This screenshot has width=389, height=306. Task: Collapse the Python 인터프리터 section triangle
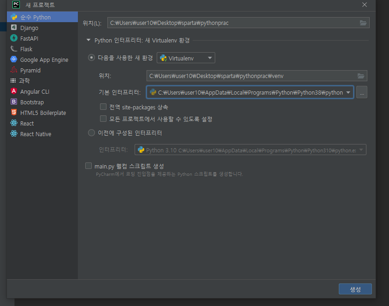click(88, 40)
